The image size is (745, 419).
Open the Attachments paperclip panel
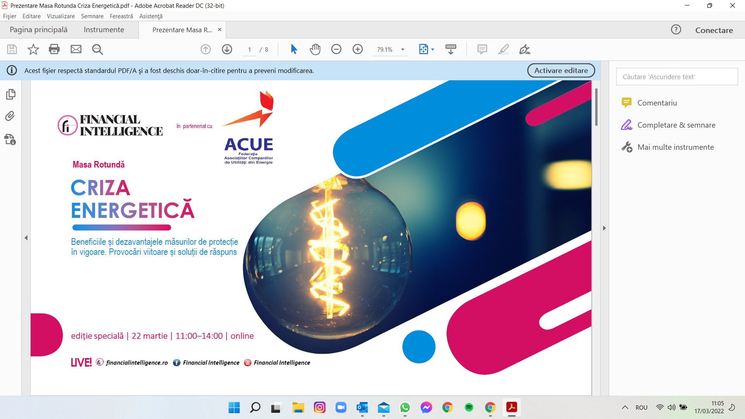10,116
